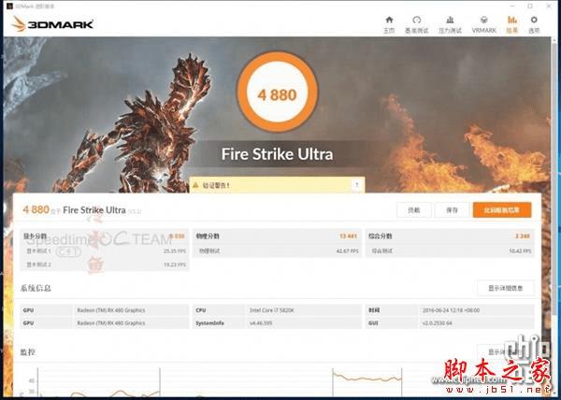This screenshot has width=561, height=400.
Task: Click the 3DMARK logo
Action: click(x=52, y=24)
